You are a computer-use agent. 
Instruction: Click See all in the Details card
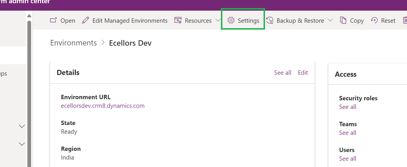coord(283,73)
